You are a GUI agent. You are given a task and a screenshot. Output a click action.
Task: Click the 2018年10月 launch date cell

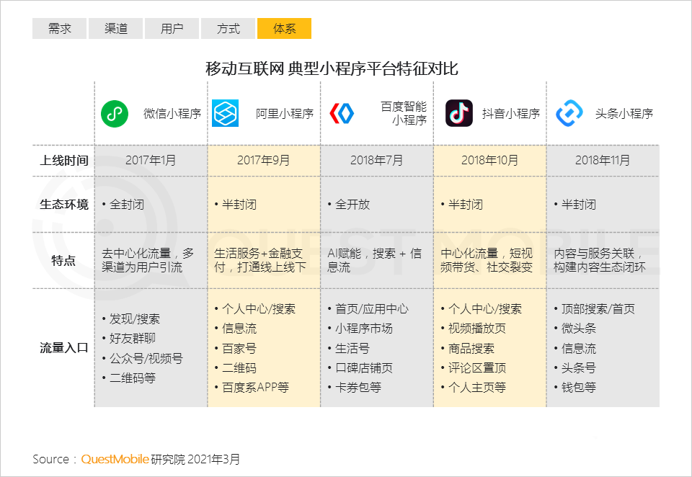tap(489, 160)
